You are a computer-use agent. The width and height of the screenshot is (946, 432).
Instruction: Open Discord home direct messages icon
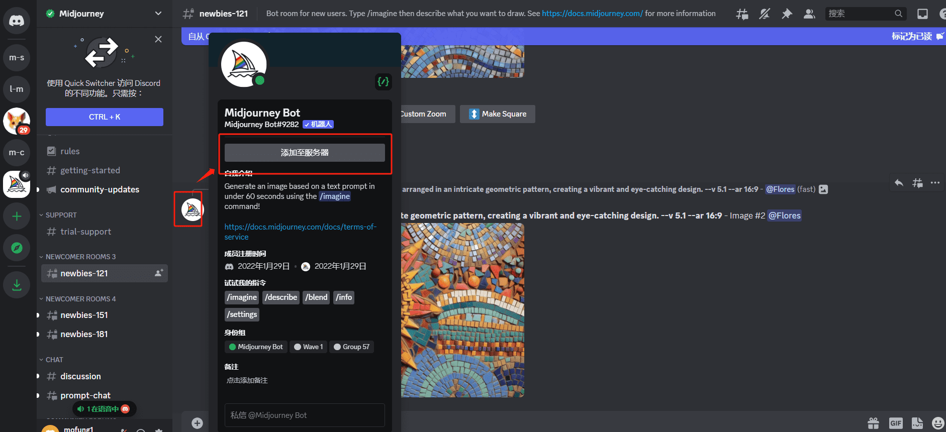pyautogui.click(x=17, y=21)
